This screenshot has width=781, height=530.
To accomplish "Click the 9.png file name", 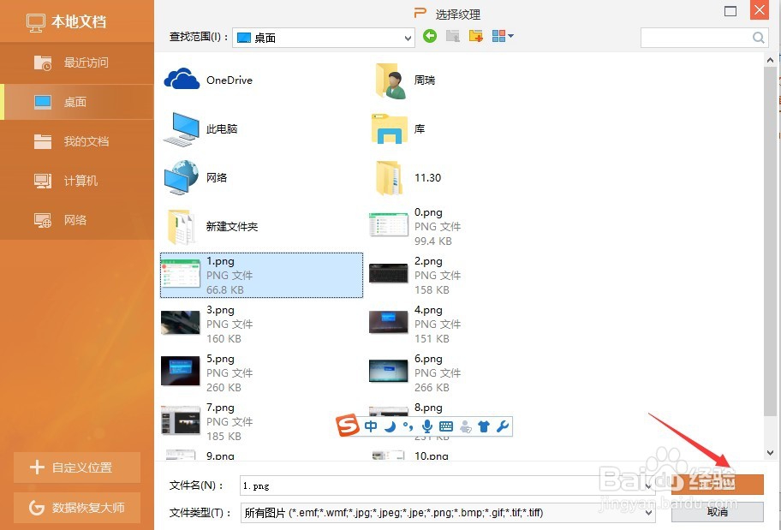I will click(x=220, y=456).
